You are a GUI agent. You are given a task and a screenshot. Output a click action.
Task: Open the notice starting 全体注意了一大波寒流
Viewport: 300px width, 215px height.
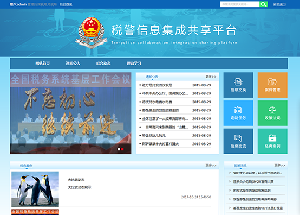coord(165,119)
